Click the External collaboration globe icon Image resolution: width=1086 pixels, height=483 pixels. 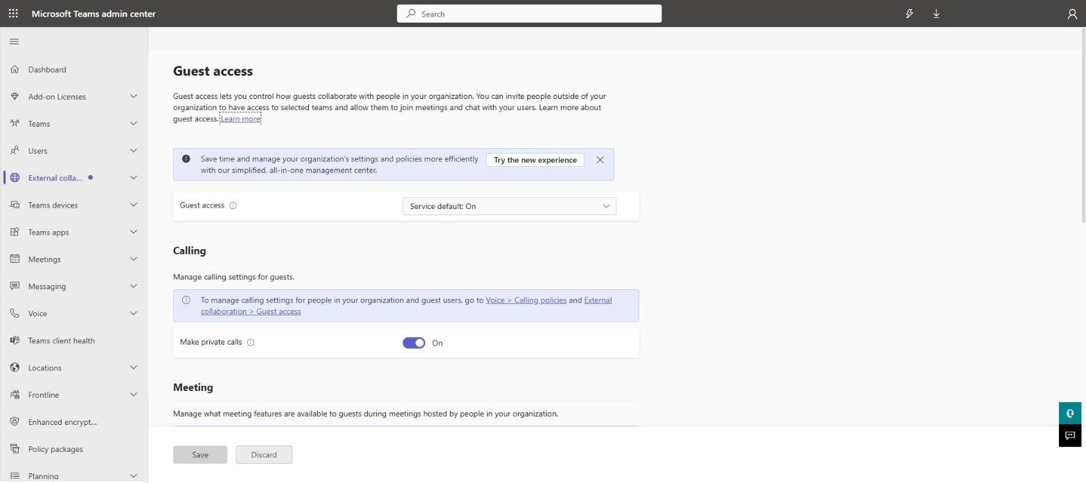click(15, 178)
